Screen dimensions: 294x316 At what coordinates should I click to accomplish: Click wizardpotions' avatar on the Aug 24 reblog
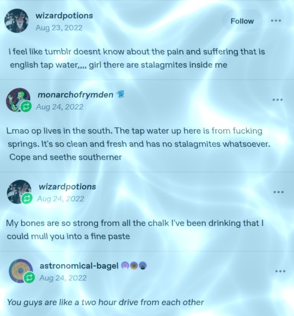tap(19, 192)
